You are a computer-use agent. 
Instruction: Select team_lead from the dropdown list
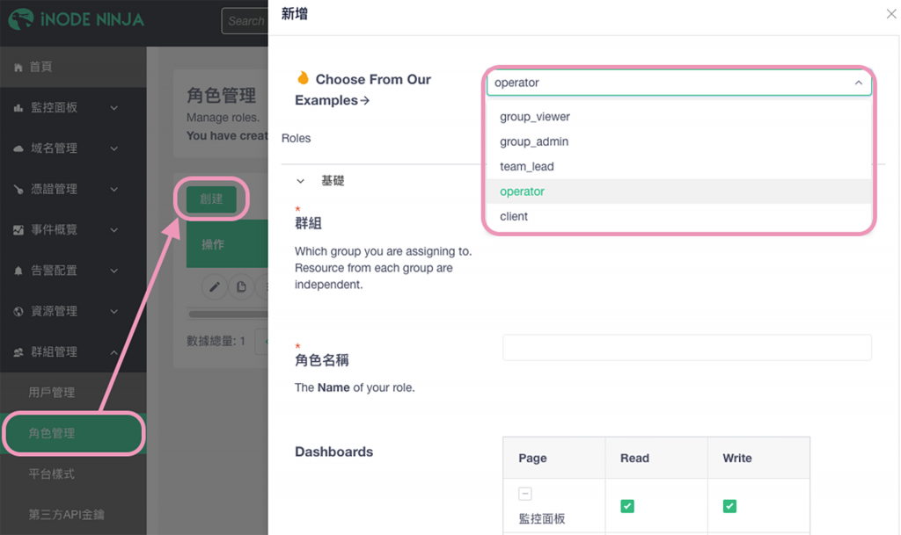[x=678, y=166]
